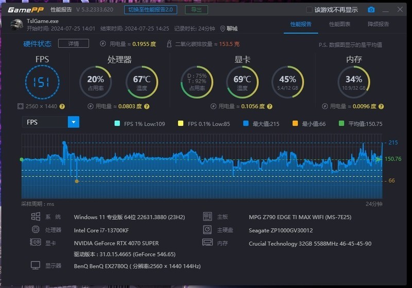Click memory power icon beside 0.0096 度
This screenshot has width=412, height=288.
[325, 106]
